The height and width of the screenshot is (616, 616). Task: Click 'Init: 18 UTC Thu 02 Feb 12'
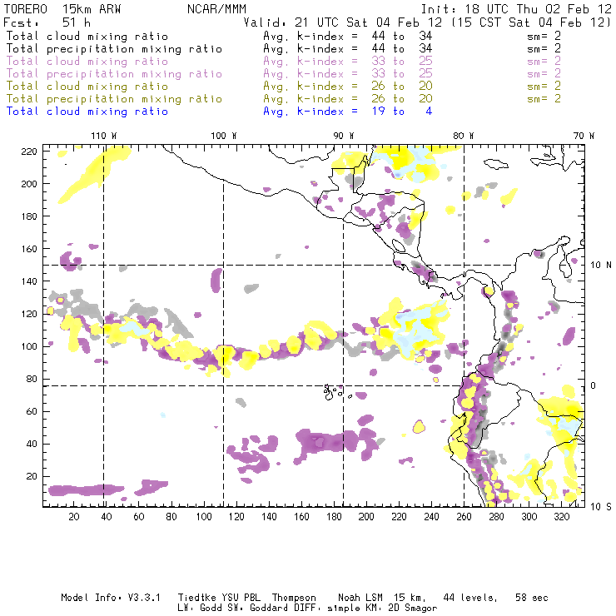(x=516, y=9)
